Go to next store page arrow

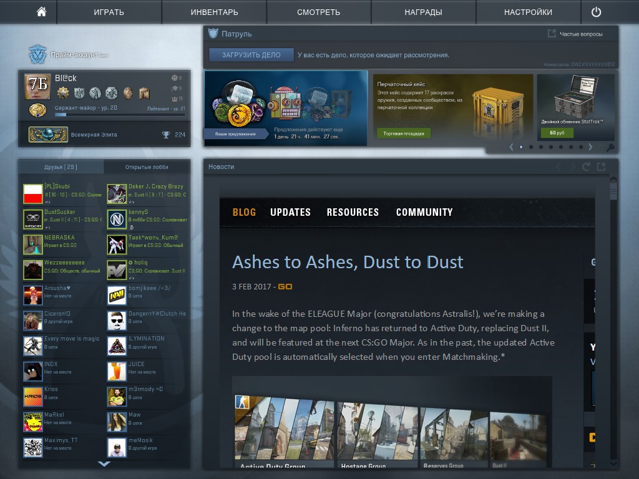590,147
